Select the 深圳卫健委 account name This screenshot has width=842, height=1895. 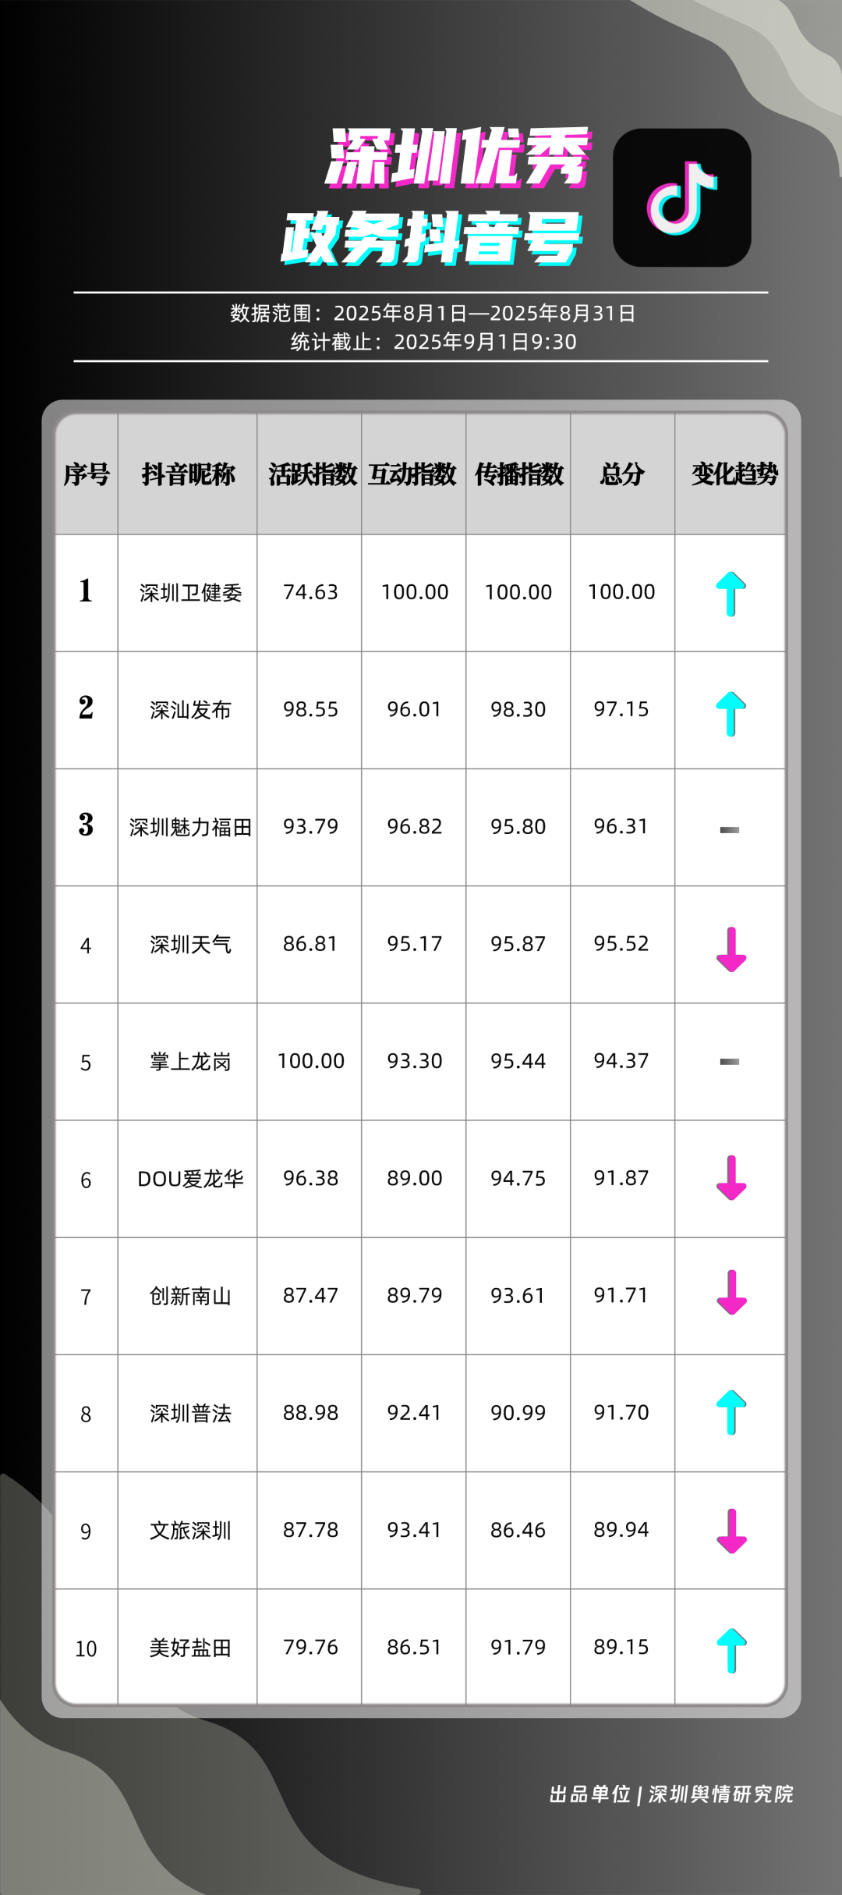(x=190, y=593)
